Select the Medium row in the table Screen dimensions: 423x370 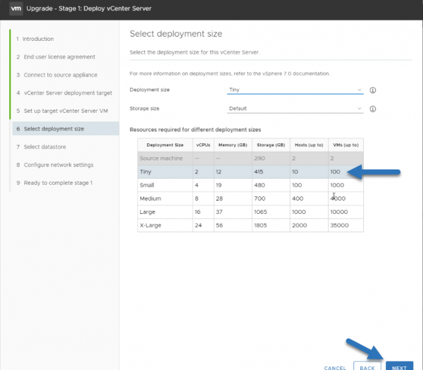coord(251,198)
